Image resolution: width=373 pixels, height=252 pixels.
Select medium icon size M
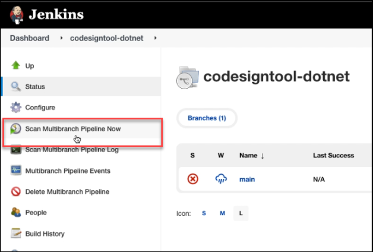222,213
